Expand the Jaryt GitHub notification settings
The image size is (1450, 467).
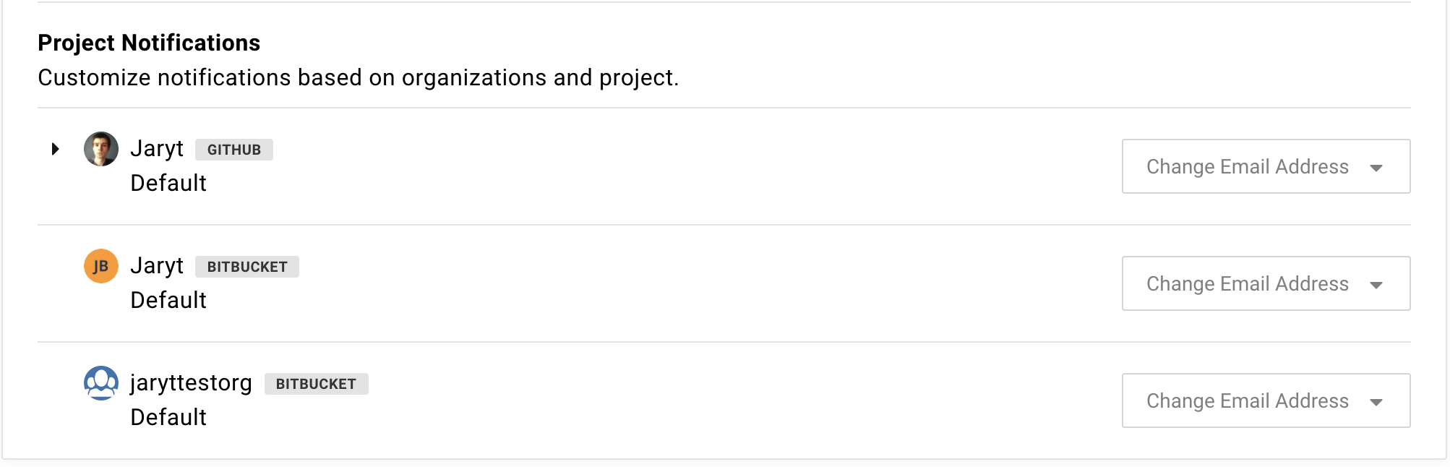pyautogui.click(x=56, y=149)
